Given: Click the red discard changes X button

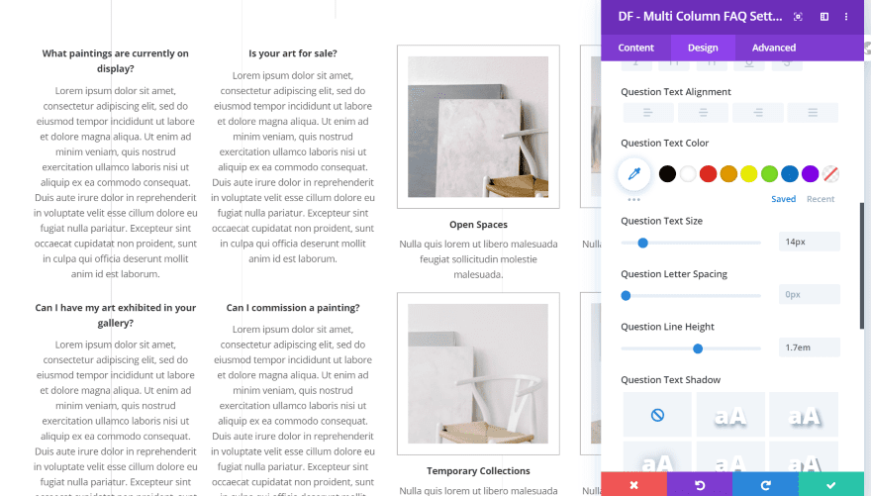Looking at the screenshot, I should click(x=633, y=484).
